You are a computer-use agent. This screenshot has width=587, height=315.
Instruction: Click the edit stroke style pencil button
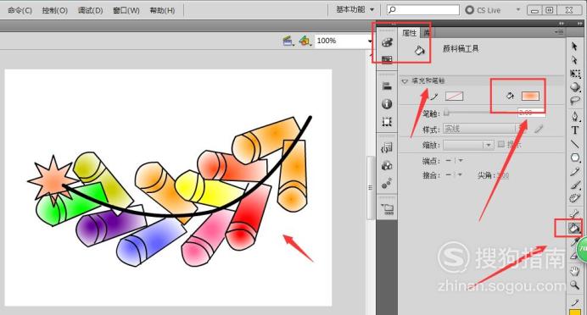click(539, 129)
